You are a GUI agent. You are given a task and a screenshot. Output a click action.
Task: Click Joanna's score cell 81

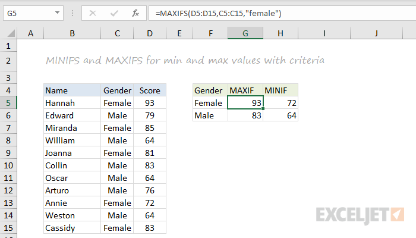(150, 153)
